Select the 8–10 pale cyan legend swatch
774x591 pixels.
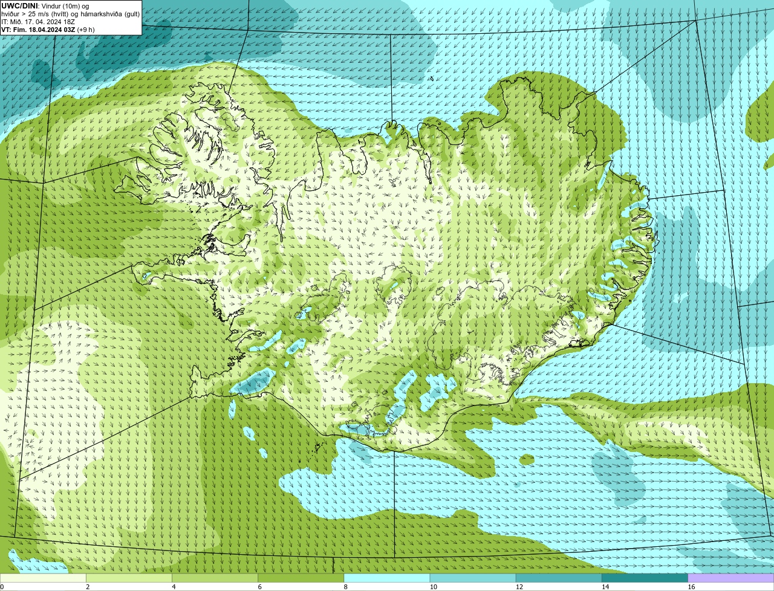pos(387,578)
